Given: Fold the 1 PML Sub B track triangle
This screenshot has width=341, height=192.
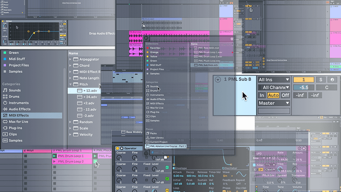Looking at the screenshot, I should point(218,80).
